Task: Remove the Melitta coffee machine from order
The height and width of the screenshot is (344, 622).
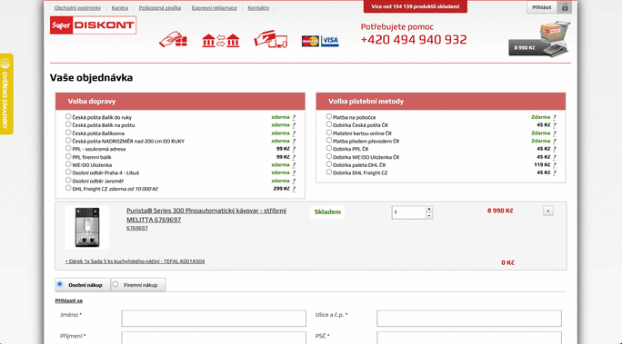Action: click(547, 211)
